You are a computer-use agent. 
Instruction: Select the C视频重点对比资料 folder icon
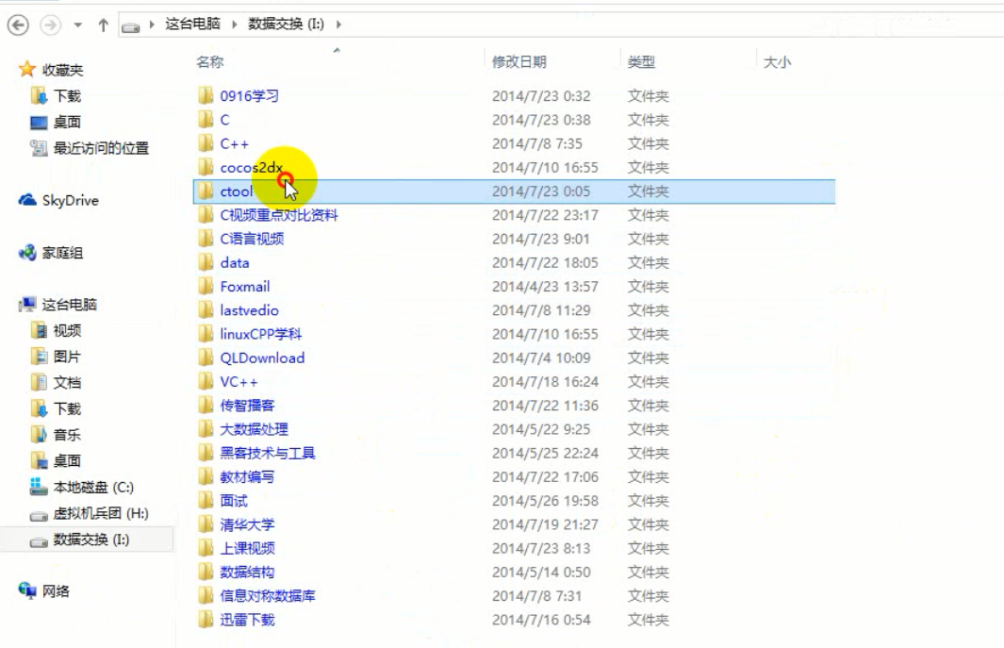pyautogui.click(x=206, y=215)
